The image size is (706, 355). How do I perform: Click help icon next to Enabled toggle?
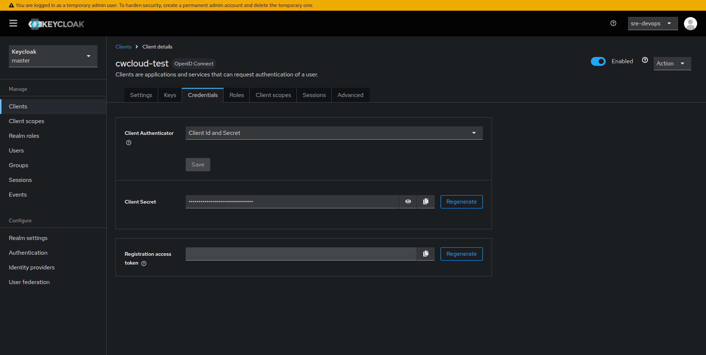coord(645,60)
